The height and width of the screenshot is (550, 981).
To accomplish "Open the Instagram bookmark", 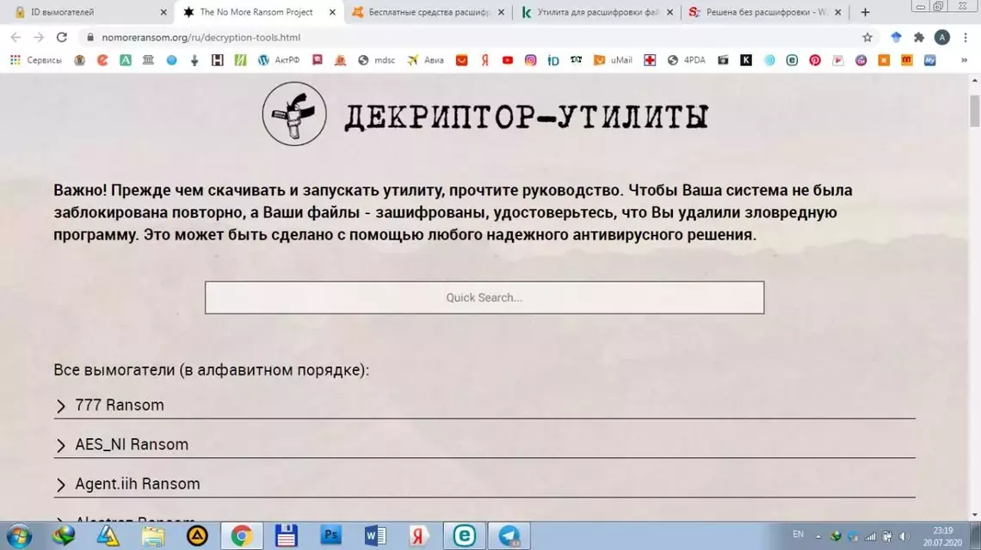I will click(x=531, y=60).
